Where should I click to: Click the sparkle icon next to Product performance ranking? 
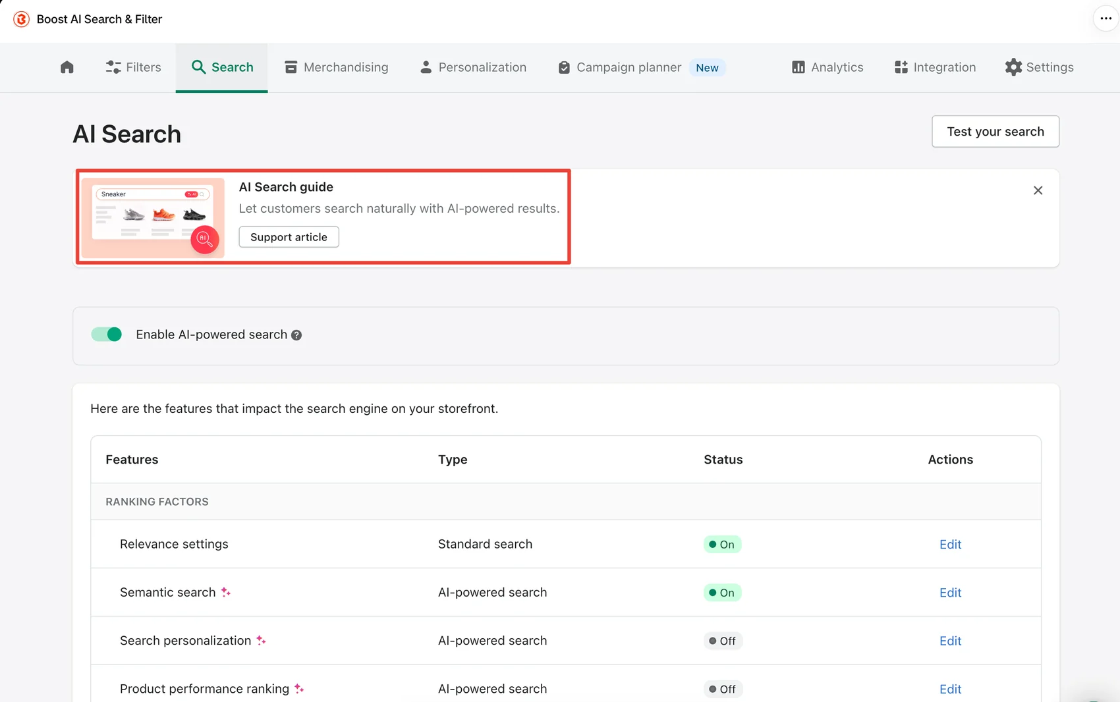pyautogui.click(x=299, y=688)
